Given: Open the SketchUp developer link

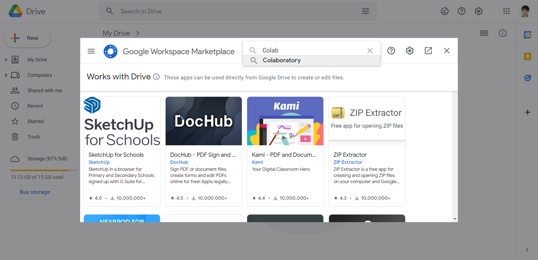Looking at the screenshot, I should click(99, 162).
